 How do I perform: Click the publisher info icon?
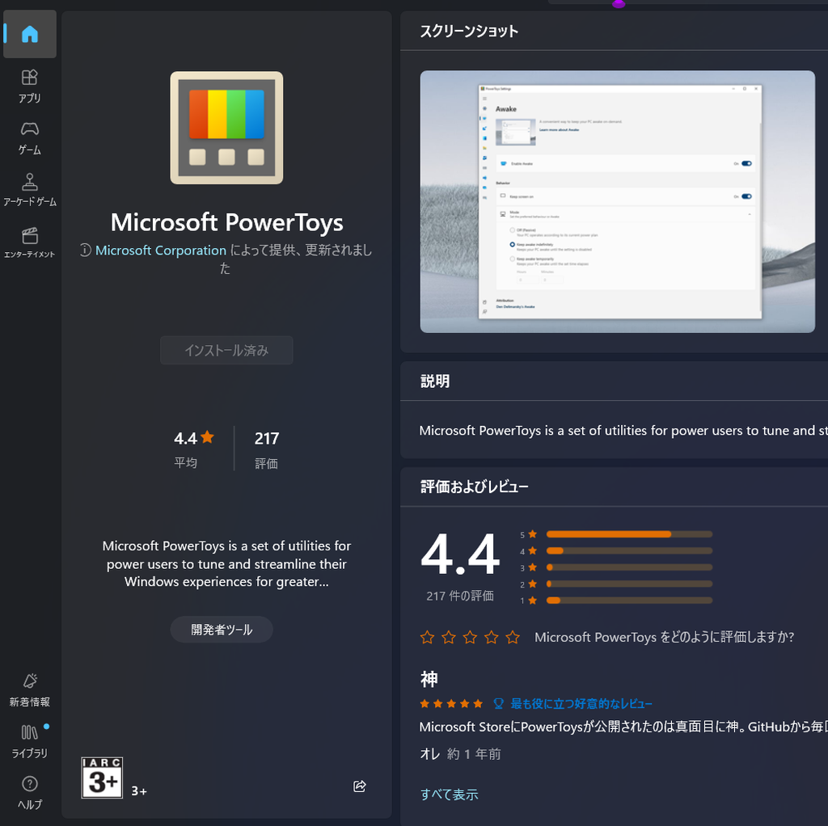86,250
